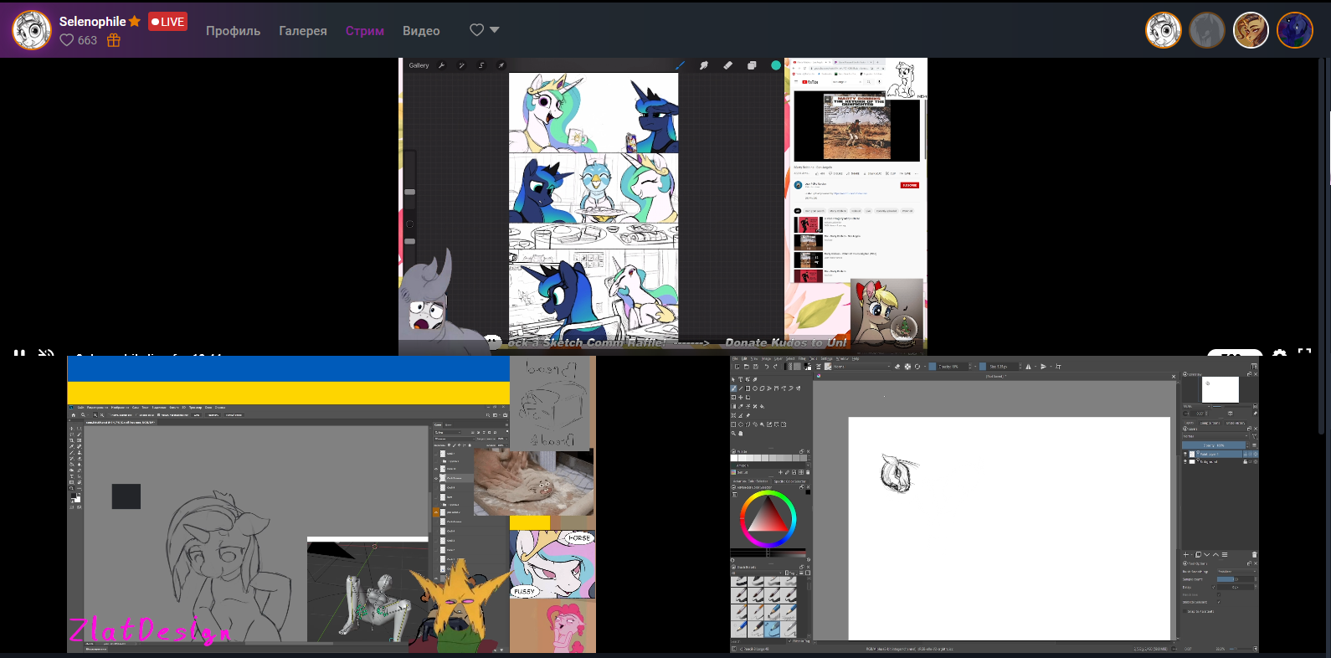
Task: Follow the channel with the header heart button
Action: click(x=477, y=30)
